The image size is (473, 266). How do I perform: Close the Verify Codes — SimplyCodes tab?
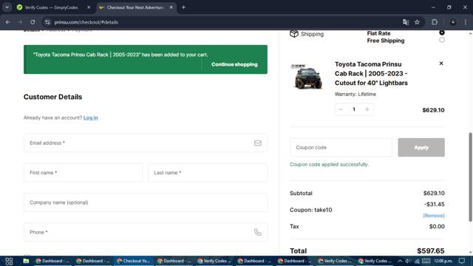pos(89,7)
